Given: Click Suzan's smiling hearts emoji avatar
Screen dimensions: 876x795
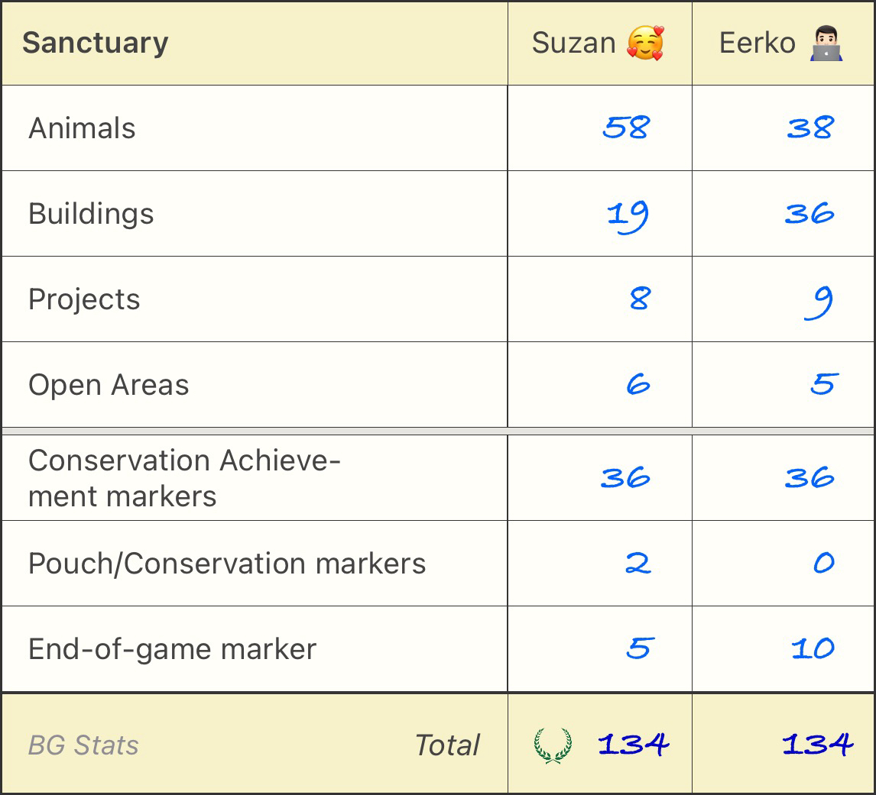Looking at the screenshot, I should (x=644, y=43).
